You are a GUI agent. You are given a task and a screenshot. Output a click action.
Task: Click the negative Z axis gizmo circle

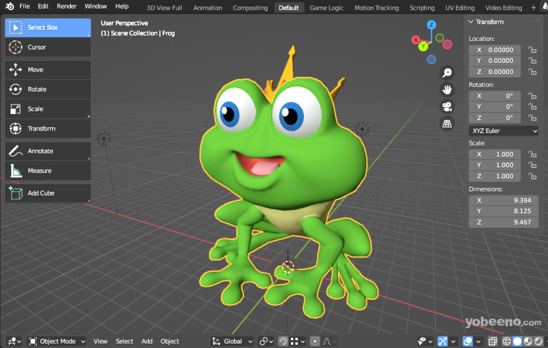click(x=431, y=59)
